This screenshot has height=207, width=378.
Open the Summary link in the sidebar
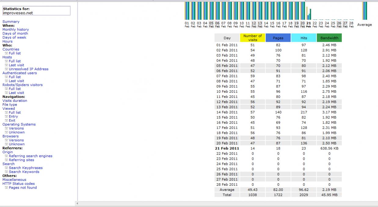pos(11,22)
